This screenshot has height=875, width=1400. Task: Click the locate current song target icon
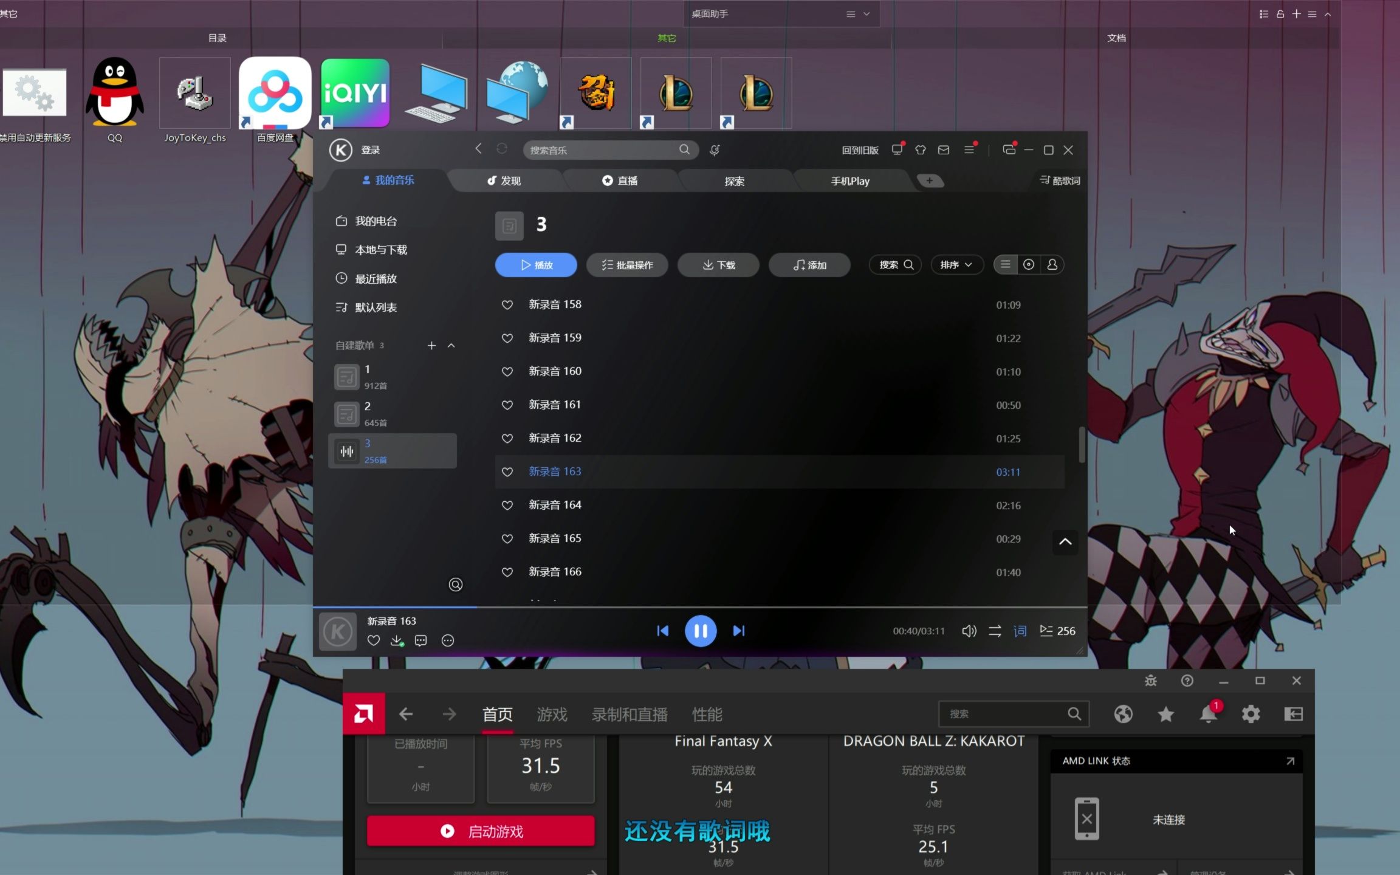[x=456, y=585]
